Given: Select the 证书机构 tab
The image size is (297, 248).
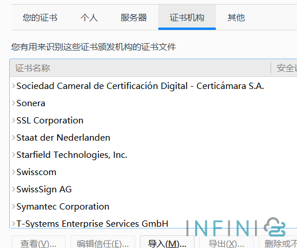Looking at the screenshot, I should (187, 18).
